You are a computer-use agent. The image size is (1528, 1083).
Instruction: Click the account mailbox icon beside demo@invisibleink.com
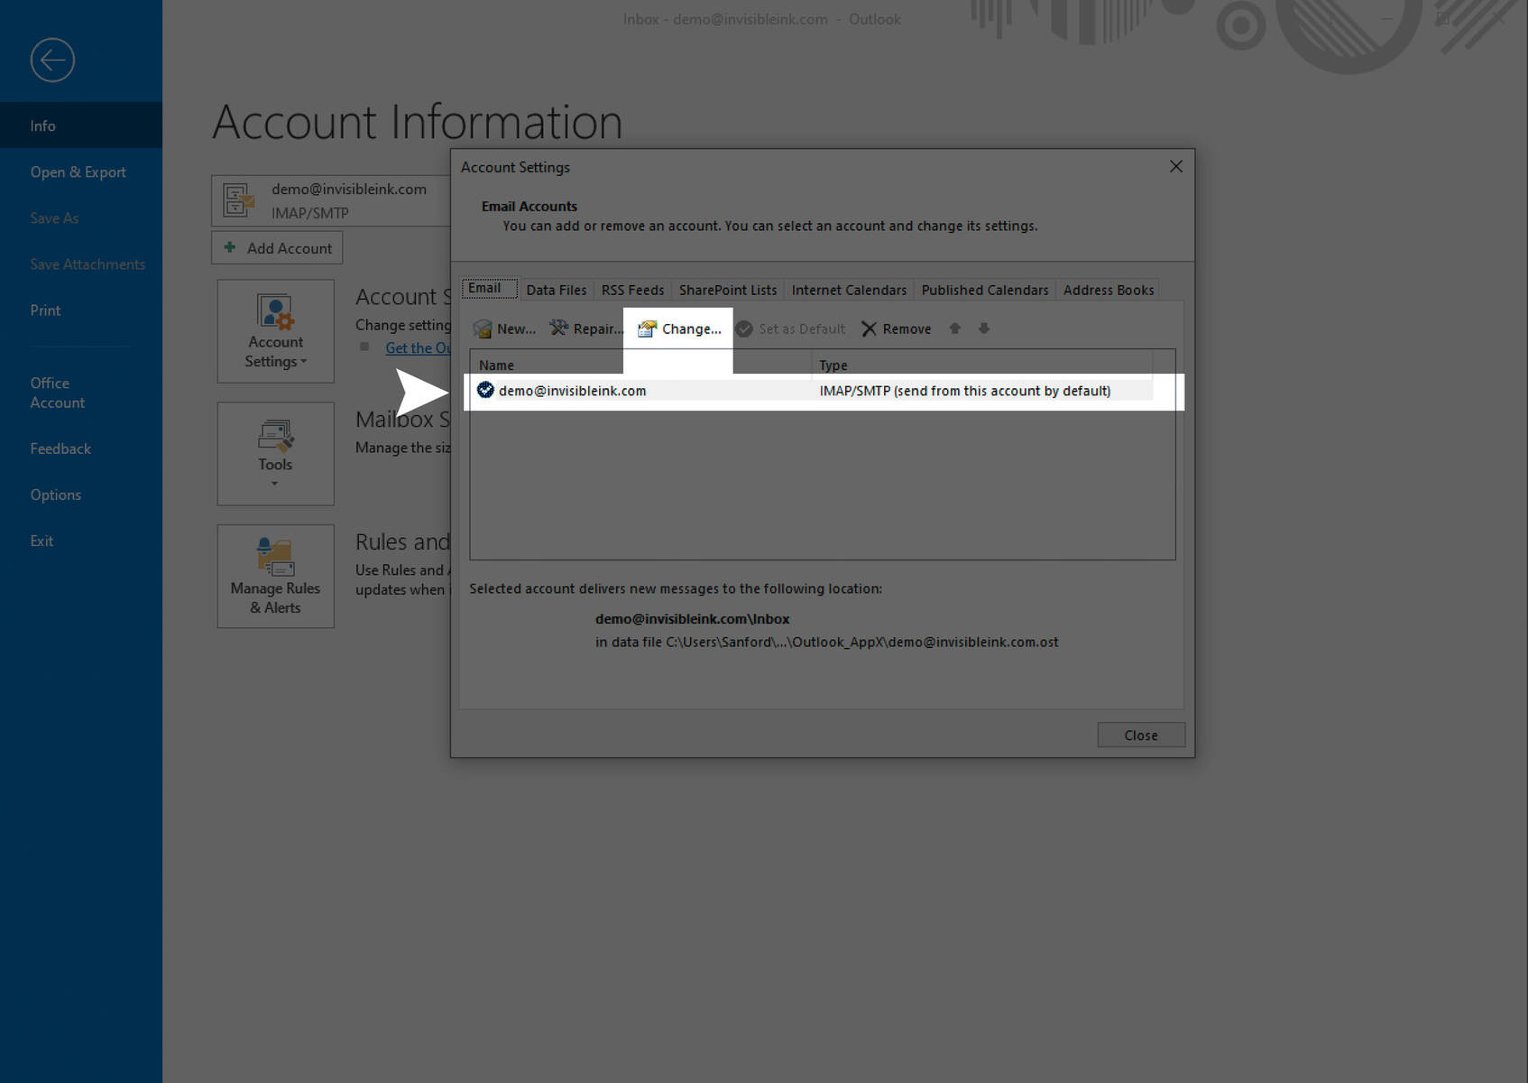tap(239, 200)
